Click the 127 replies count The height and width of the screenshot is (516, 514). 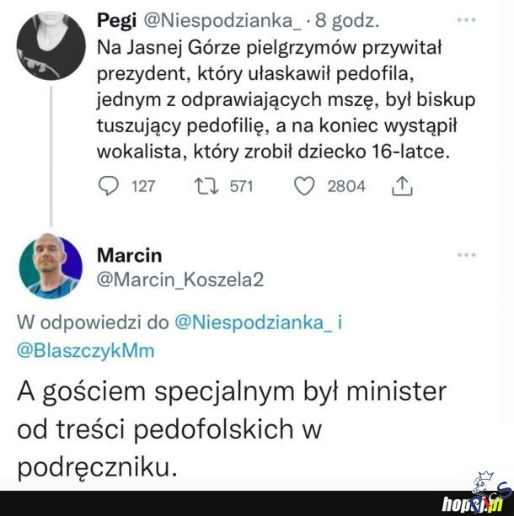(x=144, y=186)
